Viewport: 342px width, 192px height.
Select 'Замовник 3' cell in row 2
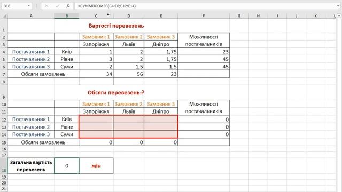click(161, 37)
